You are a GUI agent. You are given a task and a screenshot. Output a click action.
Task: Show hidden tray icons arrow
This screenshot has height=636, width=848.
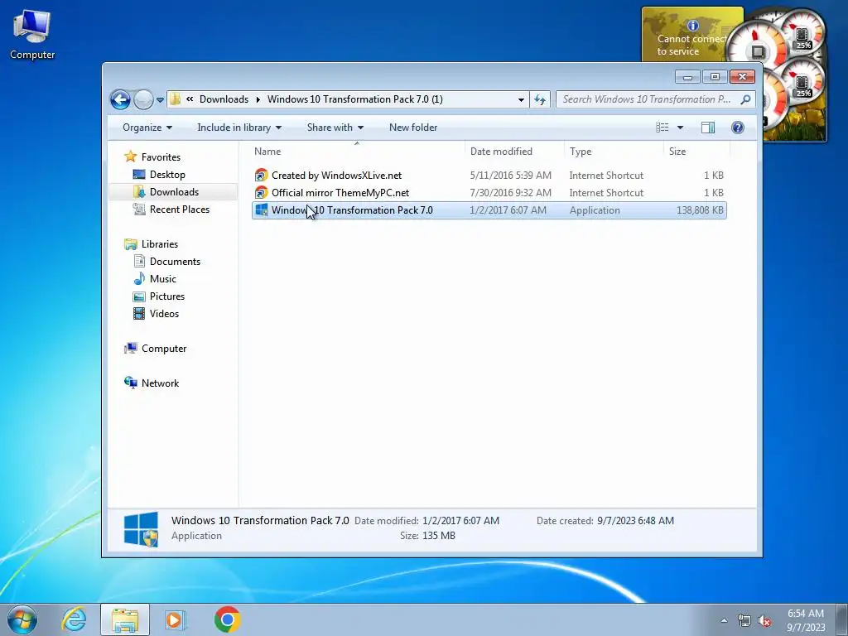point(724,620)
